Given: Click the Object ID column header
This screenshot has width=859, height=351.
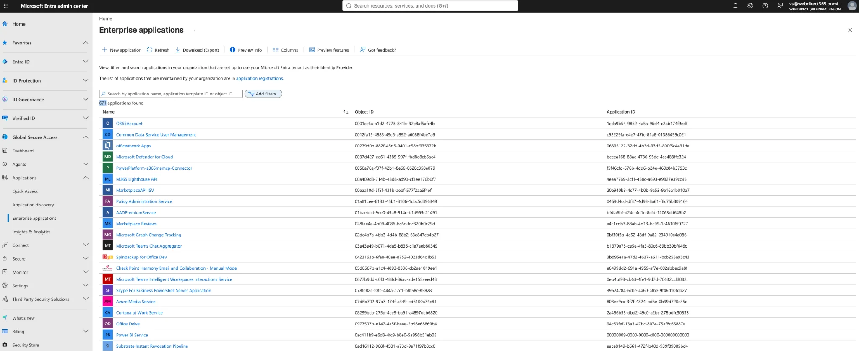Looking at the screenshot, I should [x=364, y=112].
